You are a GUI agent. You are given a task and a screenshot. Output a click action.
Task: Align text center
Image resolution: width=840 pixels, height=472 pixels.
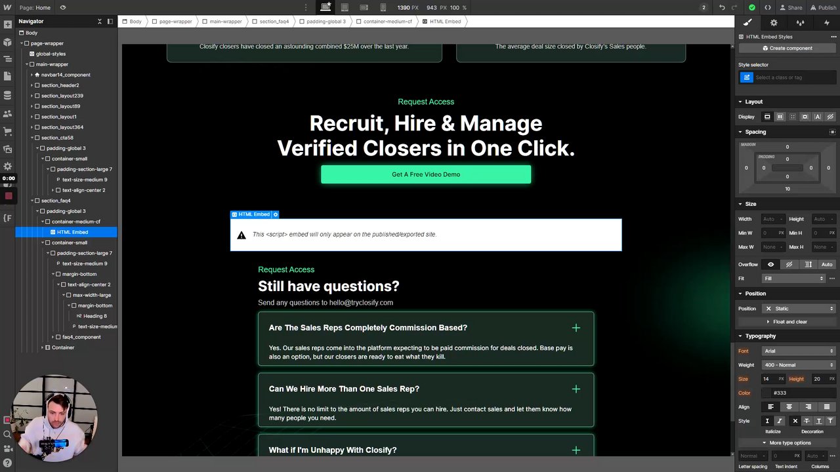point(789,406)
